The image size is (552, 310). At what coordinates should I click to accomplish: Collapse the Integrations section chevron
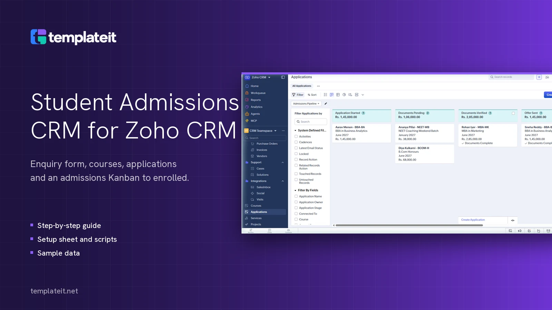(x=283, y=181)
